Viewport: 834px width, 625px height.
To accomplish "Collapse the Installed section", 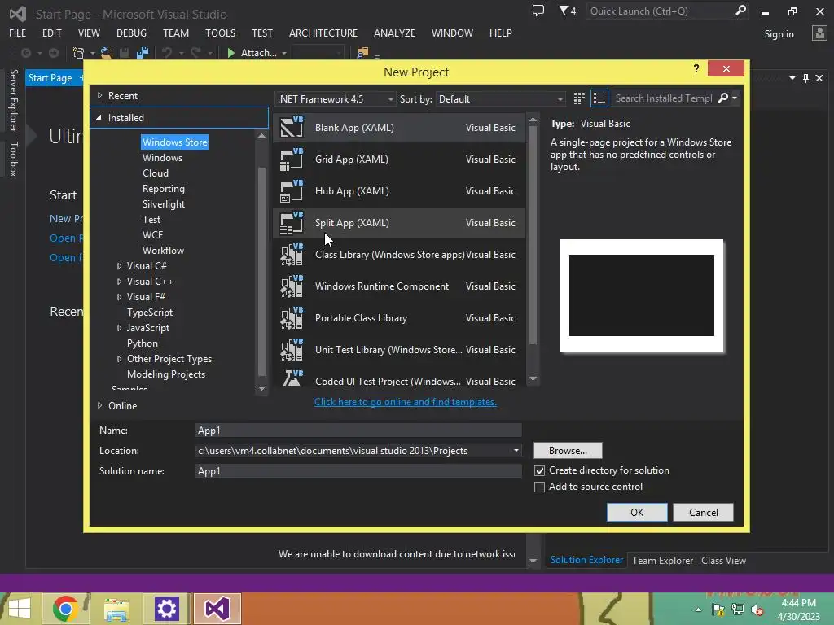I will [99, 117].
